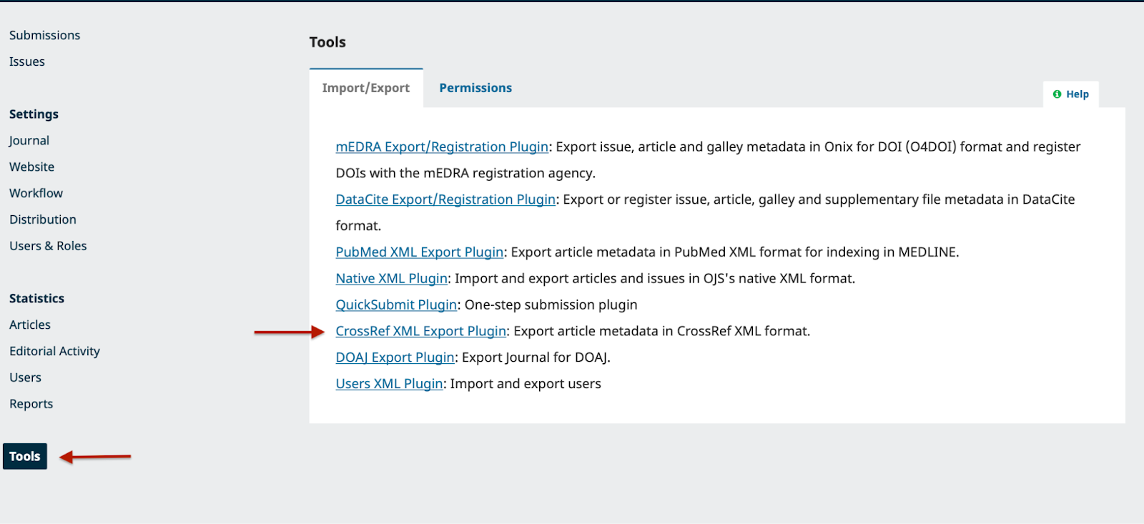1144x524 pixels.
Task: Open the Users XML Plugin link
Action: coord(389,384)
